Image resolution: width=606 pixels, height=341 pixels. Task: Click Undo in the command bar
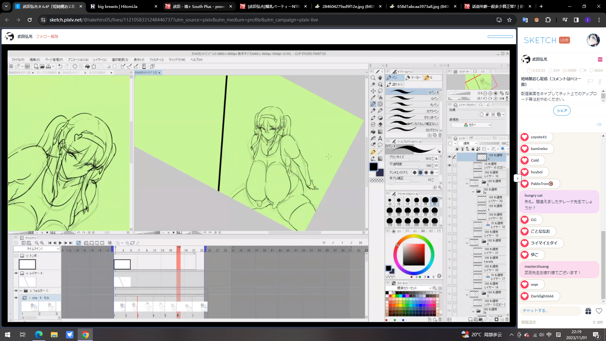point(60,66)
